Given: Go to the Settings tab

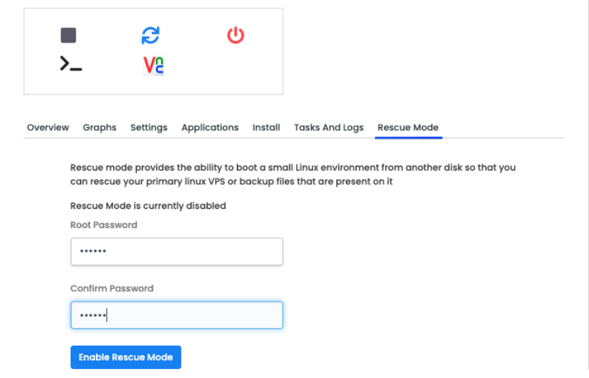Looking at the screenshot, I should tap(149, 128).
